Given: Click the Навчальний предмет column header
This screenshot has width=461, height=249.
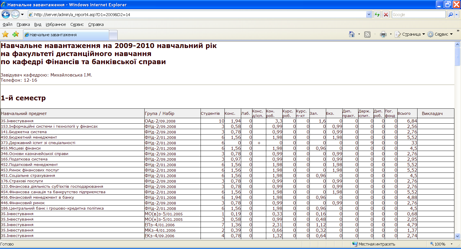Looking at the screenshot, I should [72, 113].
